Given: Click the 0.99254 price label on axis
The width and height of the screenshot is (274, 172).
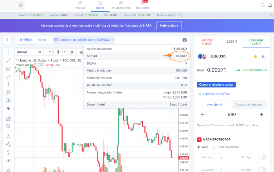Looking at the screenshot, I should tap(184, 158).
